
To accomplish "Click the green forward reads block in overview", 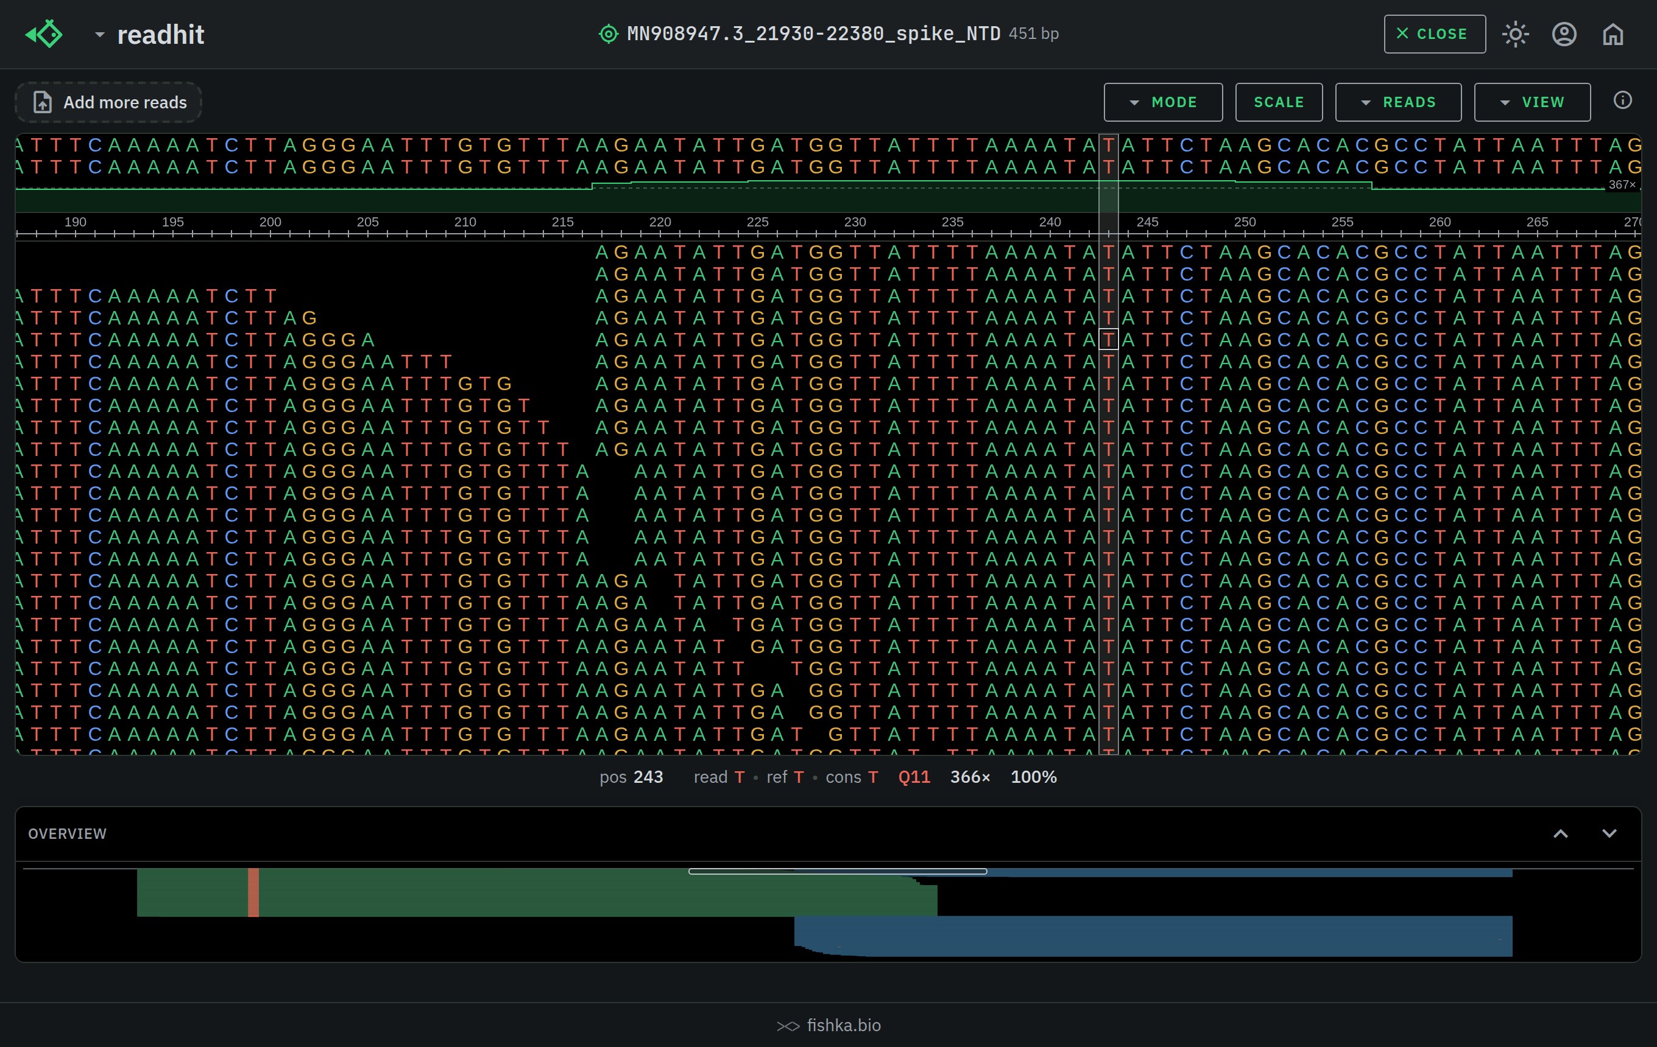I will (x=537, y=892).
